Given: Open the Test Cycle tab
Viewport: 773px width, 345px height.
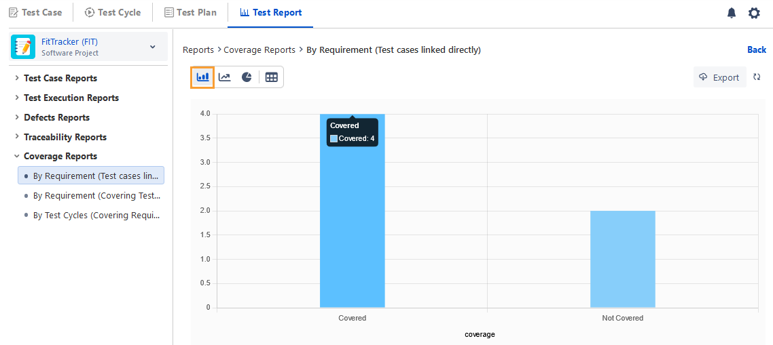Looking at the screenshot, I should [x=112, y=13].
